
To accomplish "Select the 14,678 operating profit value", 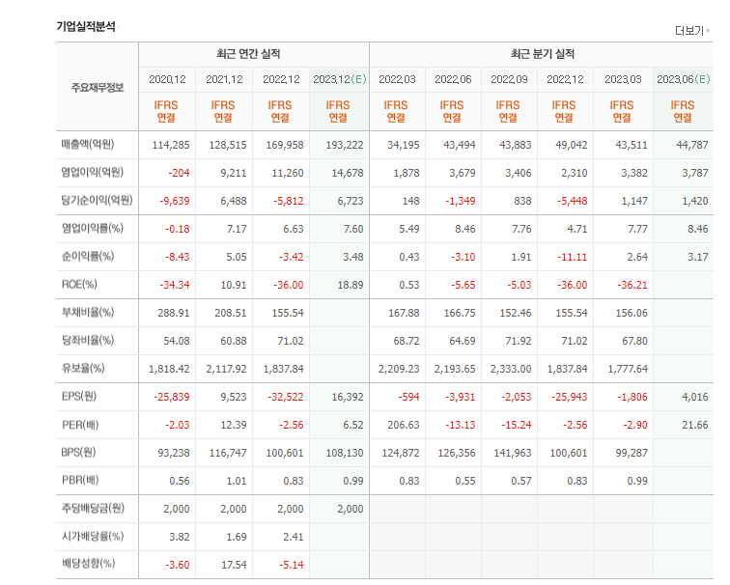I will click(x=348, y=173).
